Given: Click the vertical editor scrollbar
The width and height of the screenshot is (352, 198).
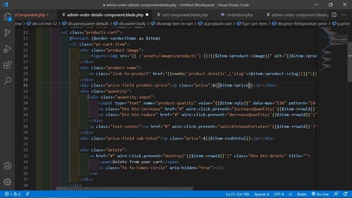Looking at the screenshot, I should (x=350, y=62).
